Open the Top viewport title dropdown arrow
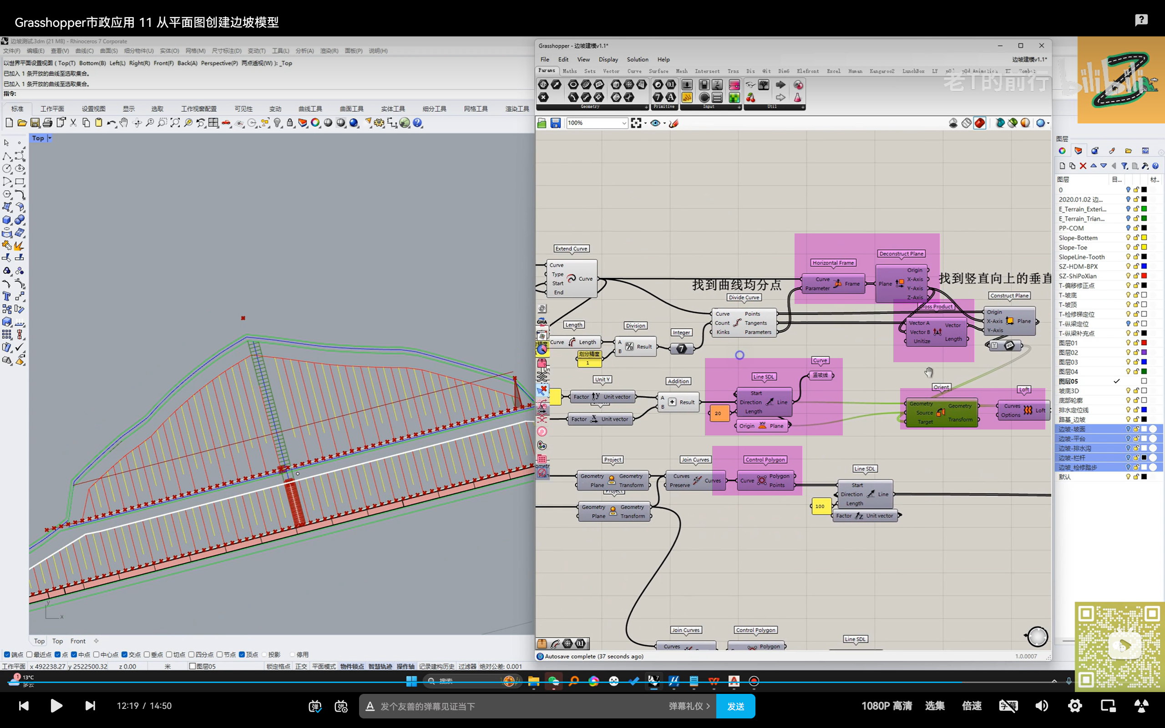 coord(50,138)
